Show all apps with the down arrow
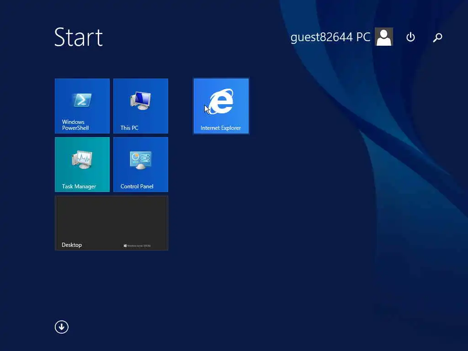 pos(62,327)
